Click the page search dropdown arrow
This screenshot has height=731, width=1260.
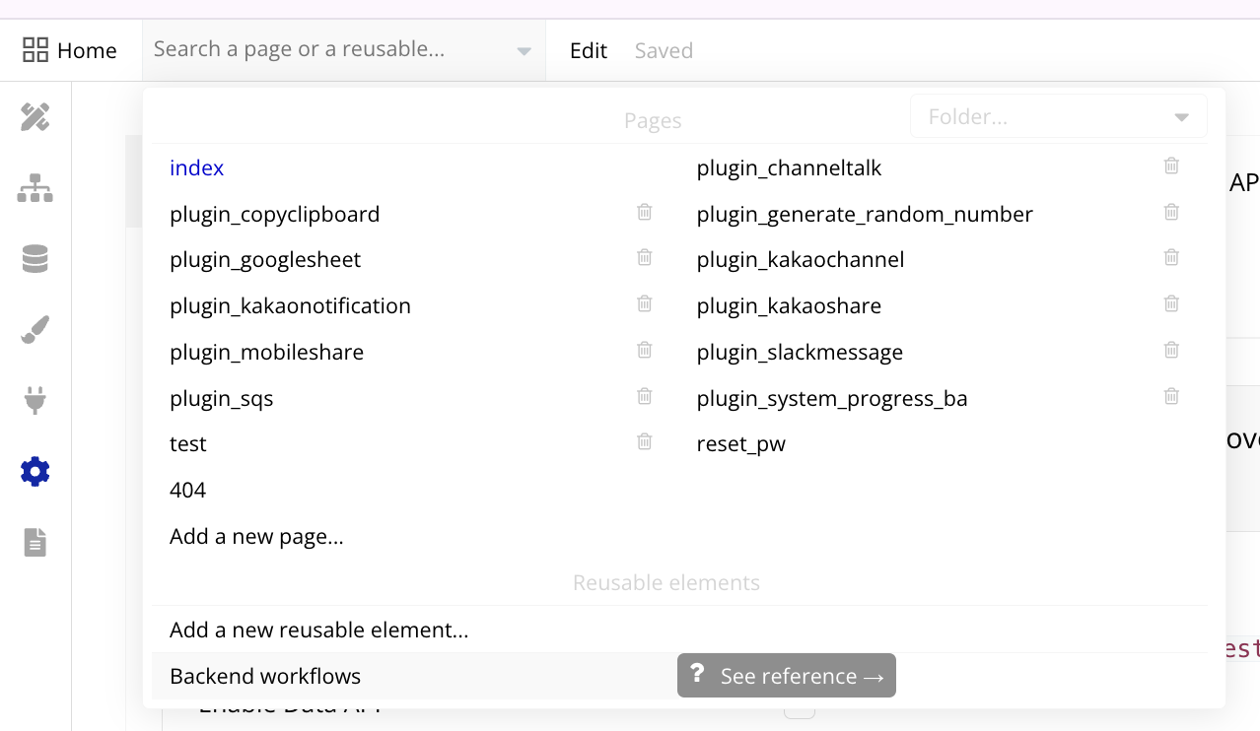525,51
